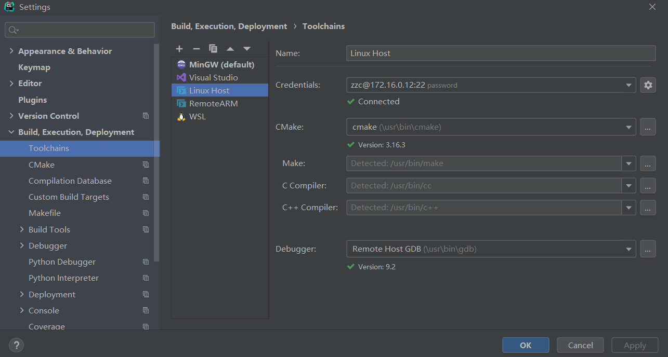Click the Cancel button
The width and height of the screenshot is (668, 357).
tap(580, 345)
